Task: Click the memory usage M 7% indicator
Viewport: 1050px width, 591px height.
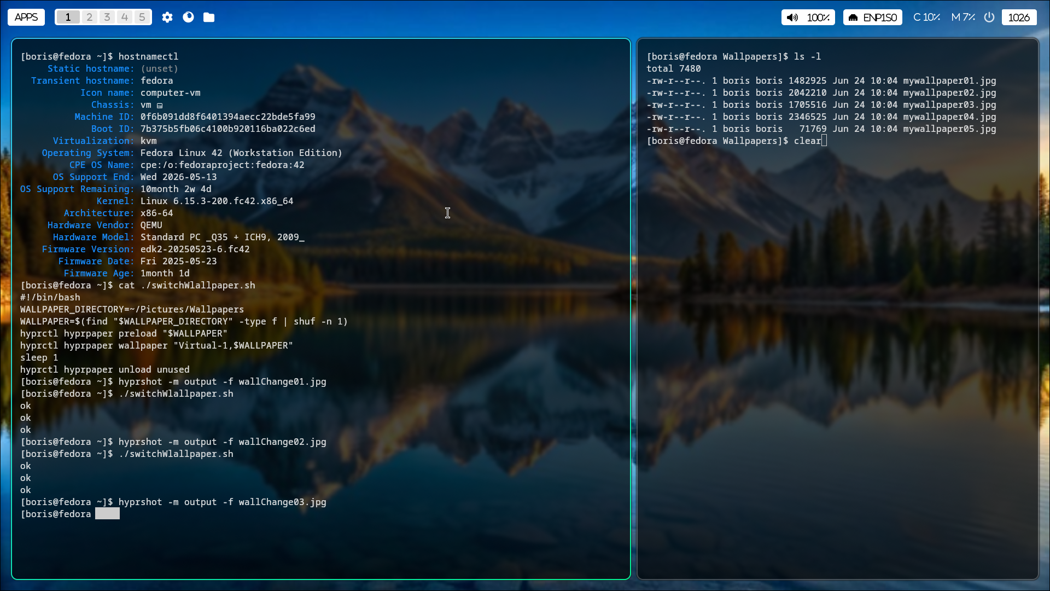Action: point(963,18)
